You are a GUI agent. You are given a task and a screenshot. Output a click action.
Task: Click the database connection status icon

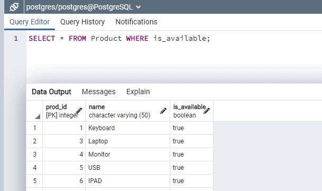(14, 7)
